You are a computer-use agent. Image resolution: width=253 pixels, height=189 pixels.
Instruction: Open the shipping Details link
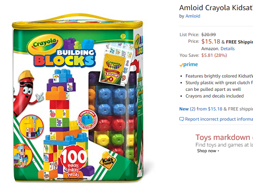tap(227, 49)
